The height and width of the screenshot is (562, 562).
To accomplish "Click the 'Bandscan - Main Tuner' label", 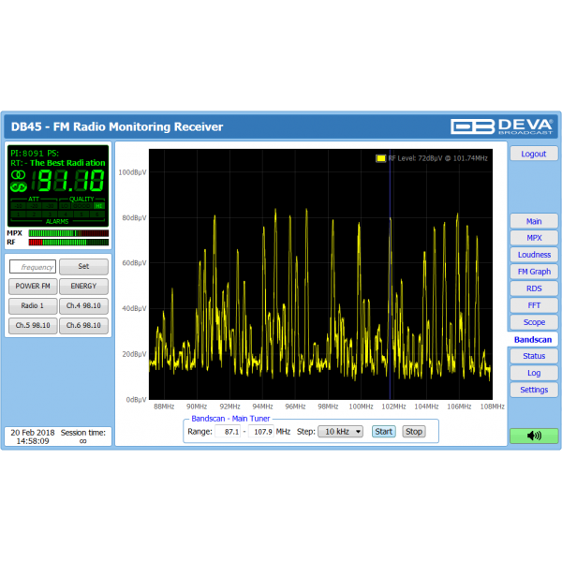I will coord(230,419).
